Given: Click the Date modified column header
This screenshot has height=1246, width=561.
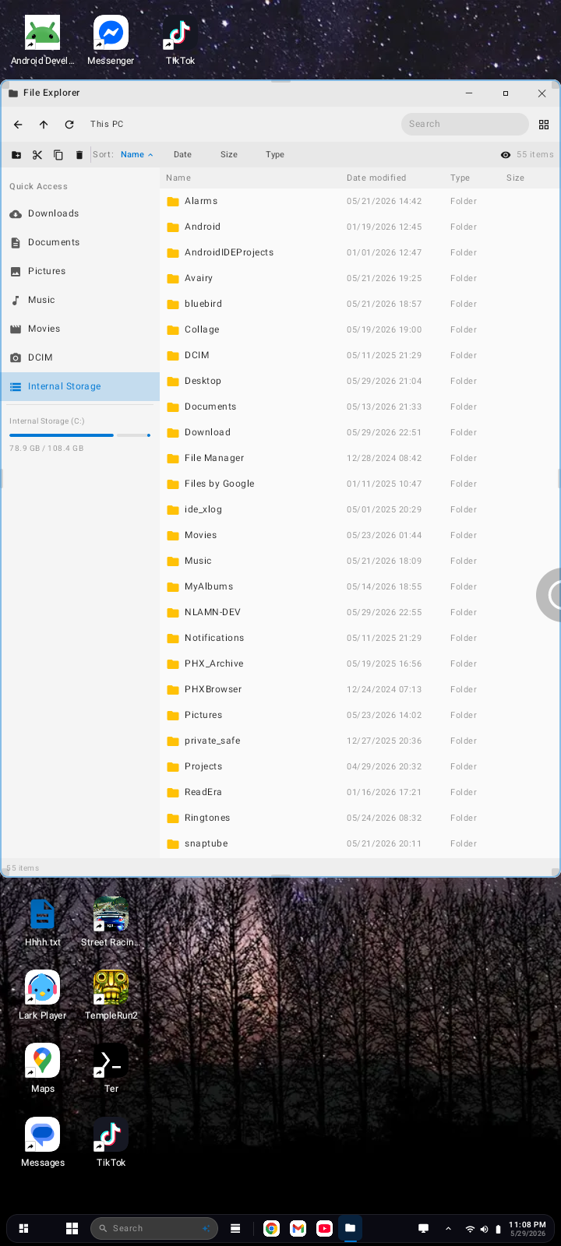Looking at the screenshot, I should [376, 178].
